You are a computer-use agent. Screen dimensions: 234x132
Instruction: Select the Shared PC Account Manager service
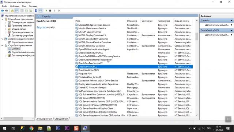[x=134, y=88]
